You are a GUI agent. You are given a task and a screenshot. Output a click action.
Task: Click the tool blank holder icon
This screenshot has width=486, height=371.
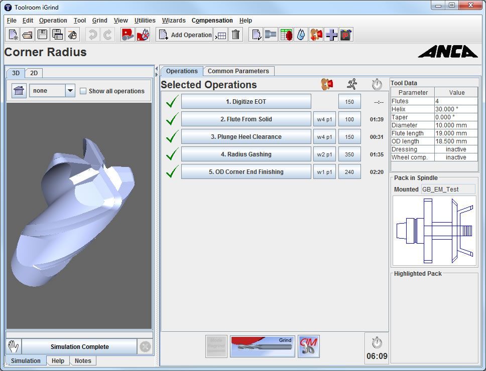(x=271, y=35)
